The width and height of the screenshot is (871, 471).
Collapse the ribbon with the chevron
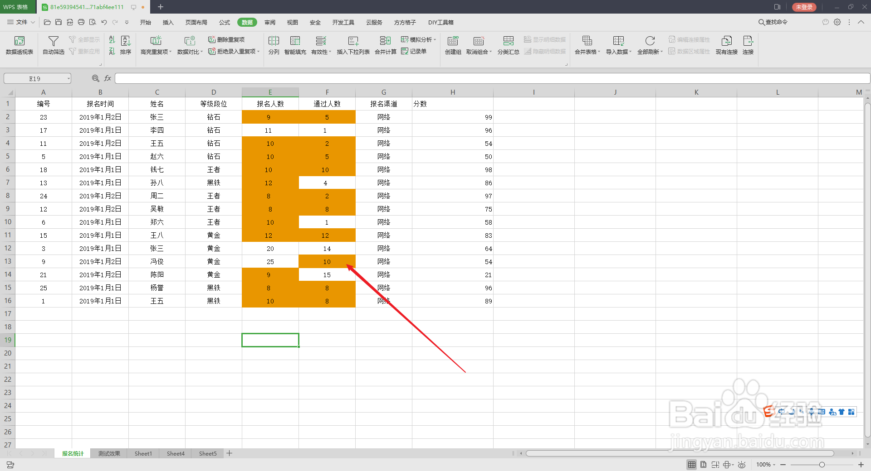pos(861,22)
